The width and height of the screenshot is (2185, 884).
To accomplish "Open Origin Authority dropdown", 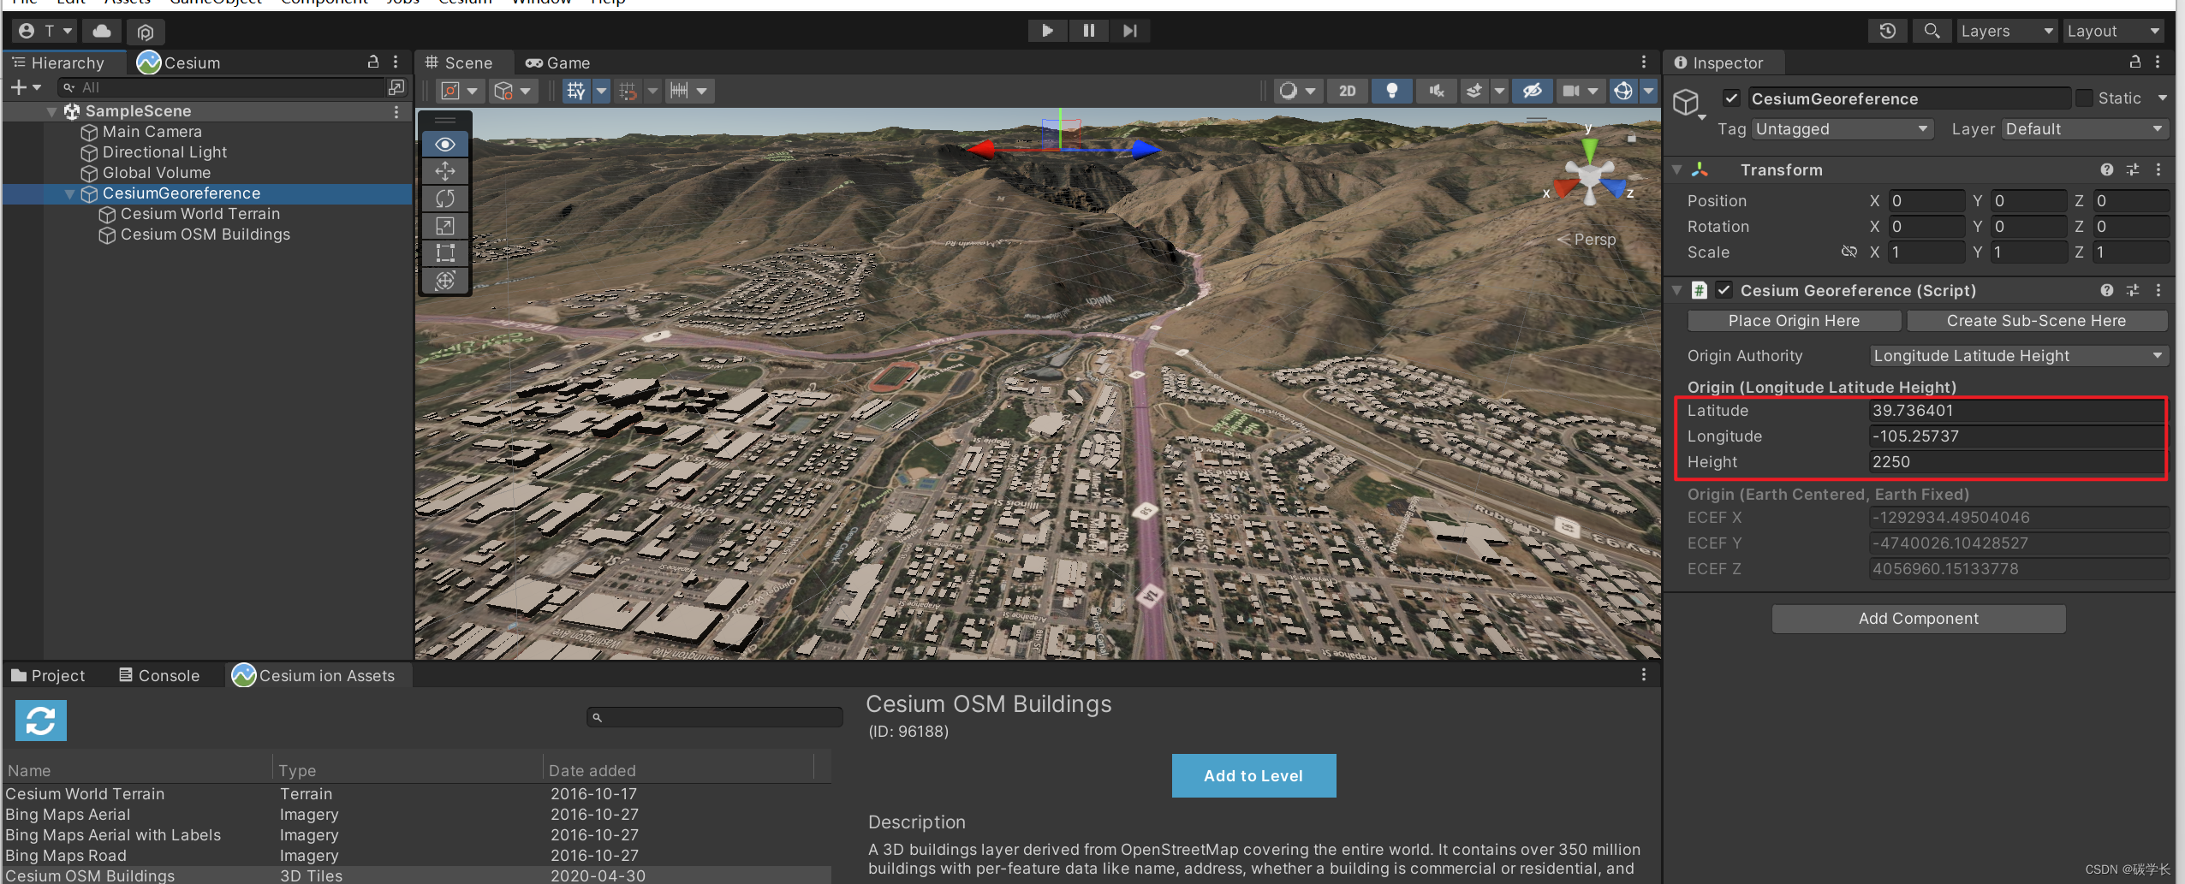I will pos(2019,356).
